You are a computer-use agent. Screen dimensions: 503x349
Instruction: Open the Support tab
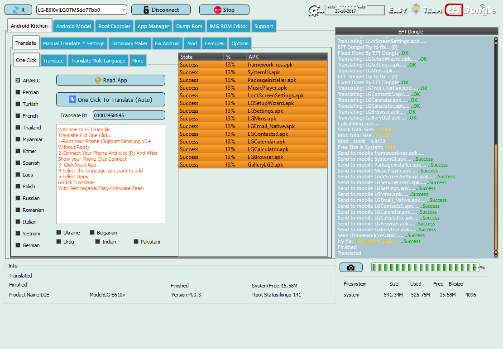click(x=263, y=26)
